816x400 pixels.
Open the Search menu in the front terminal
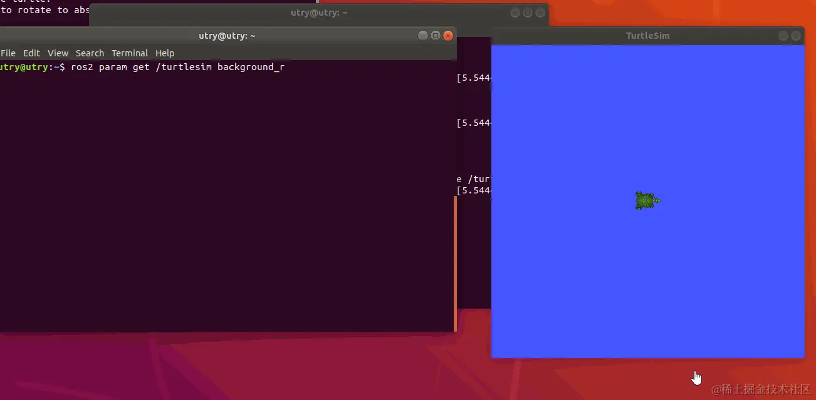(90, 53)
